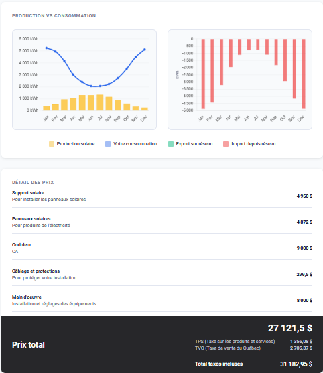The height and width of the screenshot is (373, 323).
Task: Select the Support solaire line title
Action: pyautogui.click(x=28, y=192)
